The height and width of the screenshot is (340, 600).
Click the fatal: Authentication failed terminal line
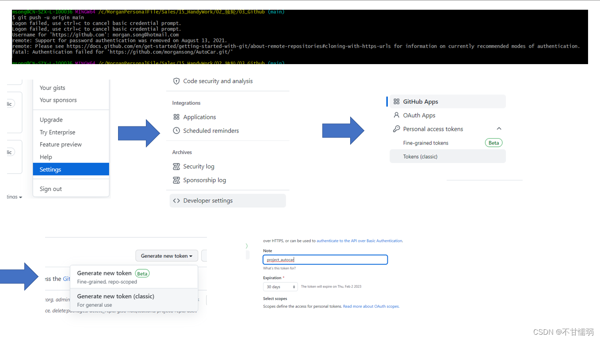(122, 52)
